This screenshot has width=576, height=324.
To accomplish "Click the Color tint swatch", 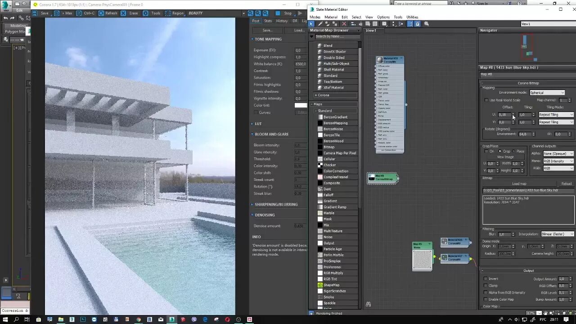I will tap(301, 105).
